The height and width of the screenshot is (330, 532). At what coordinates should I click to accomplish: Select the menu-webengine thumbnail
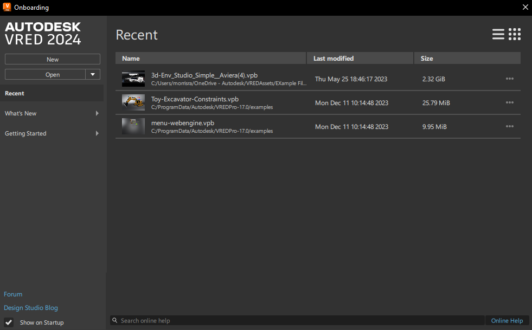point(133,126)
